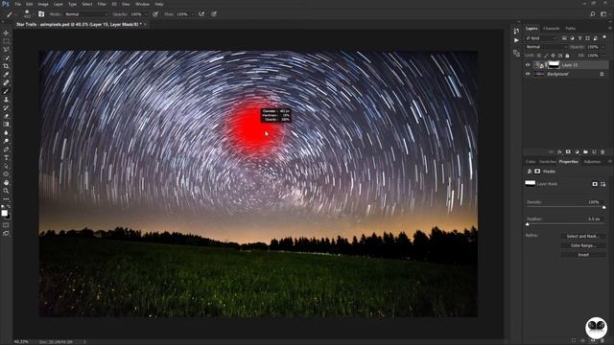The image size is (614, 345).
Task: Open Layers panel flyout menu
Action: click(610, 28)
